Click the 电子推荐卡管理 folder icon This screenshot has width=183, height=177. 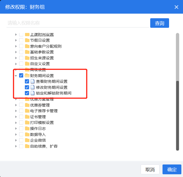(x=27, y=111)
